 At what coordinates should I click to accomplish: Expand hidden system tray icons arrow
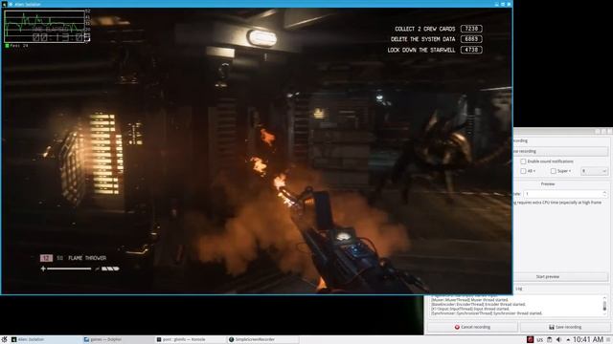[568, 340]
